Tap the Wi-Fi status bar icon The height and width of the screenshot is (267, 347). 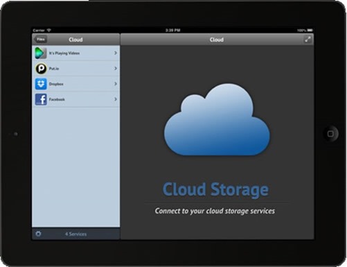[x=49, y=31]
